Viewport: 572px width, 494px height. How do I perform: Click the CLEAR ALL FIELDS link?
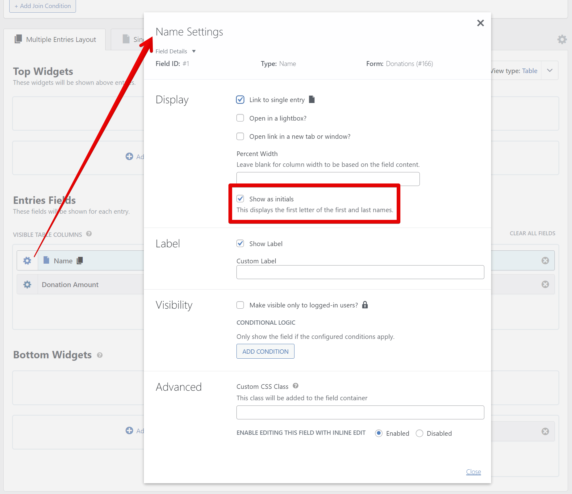[x=532, y=233]
